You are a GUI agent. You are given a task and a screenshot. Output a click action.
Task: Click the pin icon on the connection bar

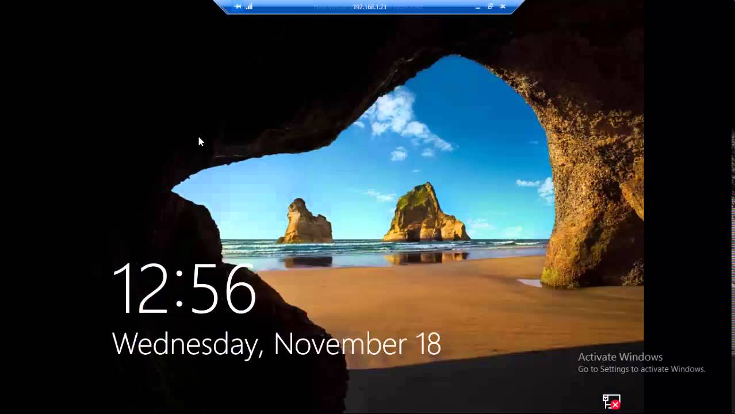click(x=238, y=7)
